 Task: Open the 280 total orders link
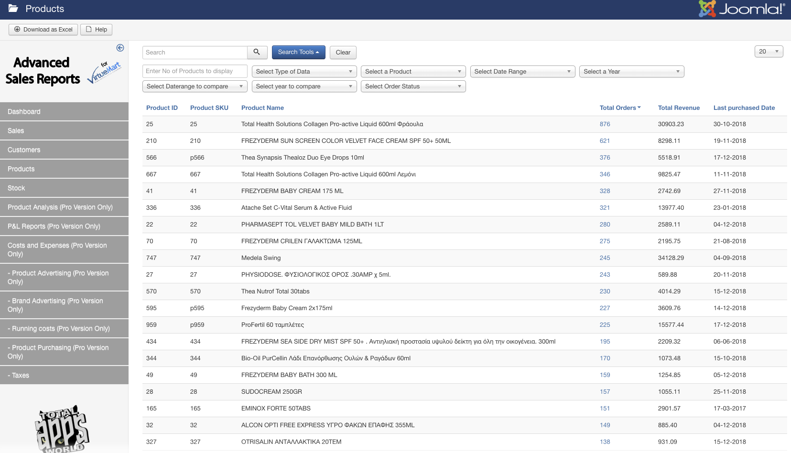605,225
